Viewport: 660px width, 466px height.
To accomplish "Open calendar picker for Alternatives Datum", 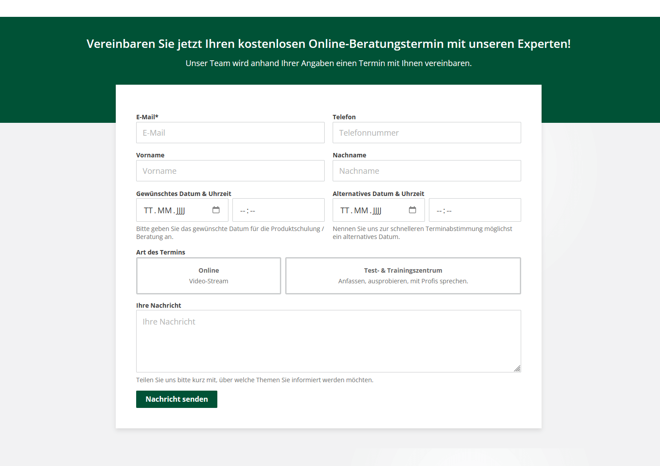I will point(412,210).
